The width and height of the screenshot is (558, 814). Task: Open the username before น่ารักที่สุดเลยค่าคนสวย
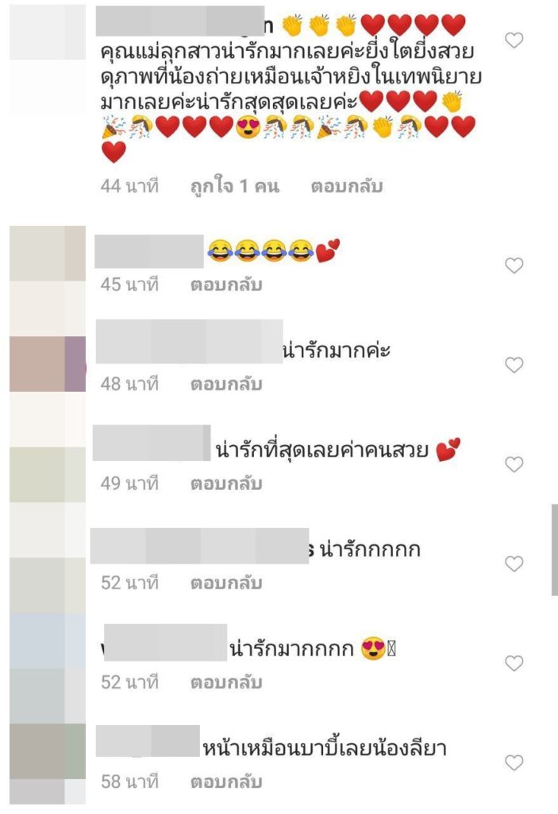(152, 443)
